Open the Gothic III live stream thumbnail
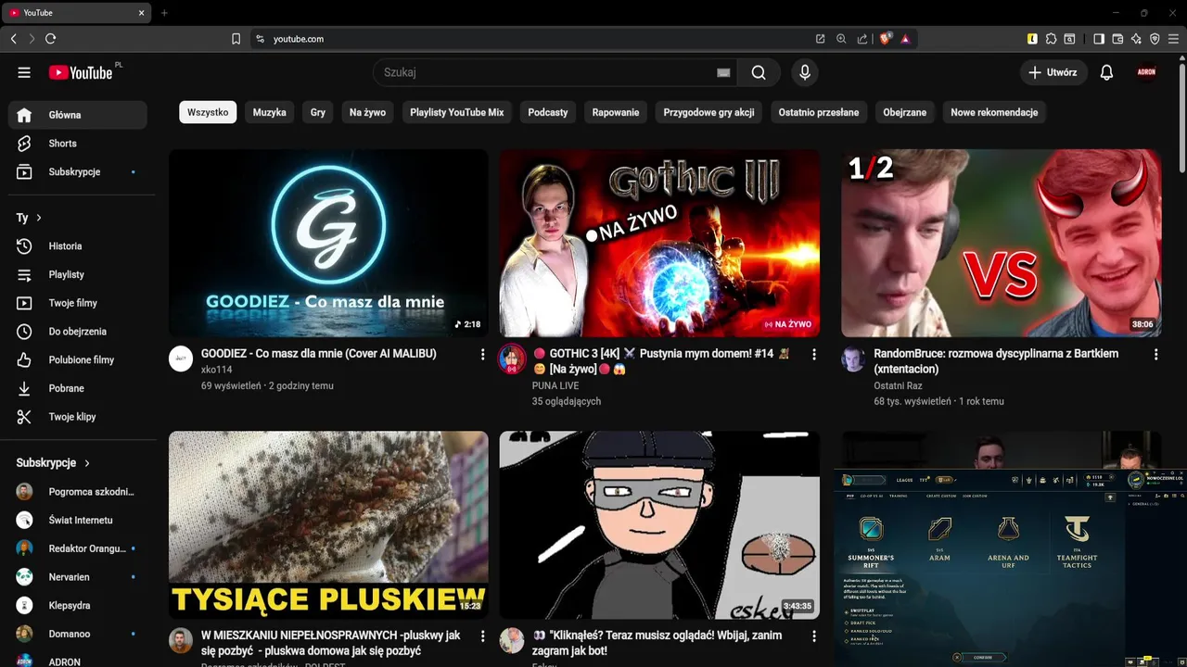The height and width of the screenshot is (667, 1187). click(x=659, y=244)
